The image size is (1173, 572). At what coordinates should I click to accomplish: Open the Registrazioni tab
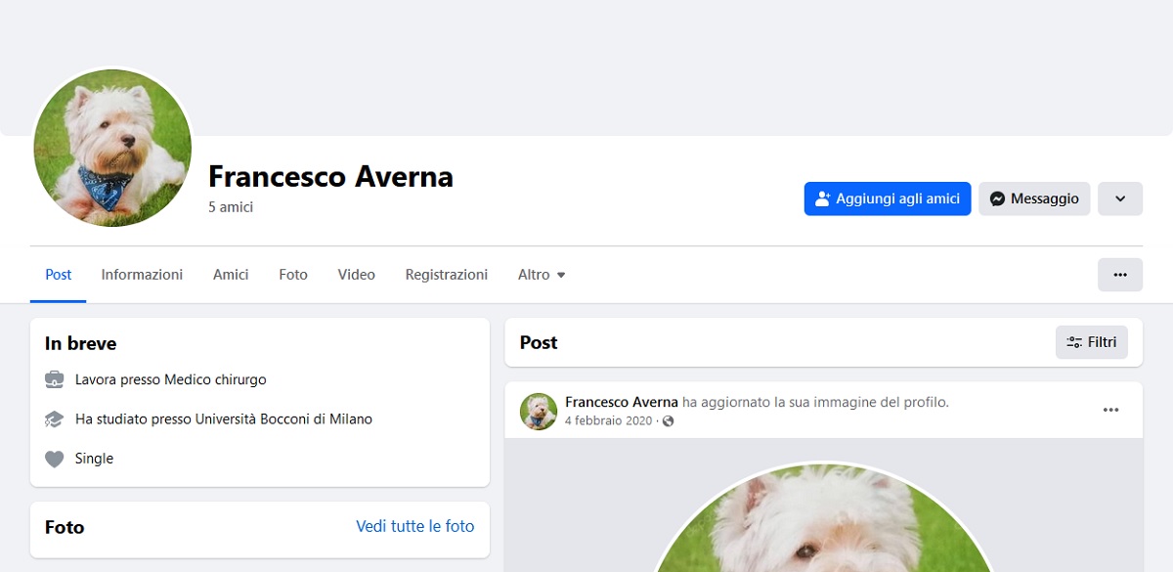pyautogui.click(x=446, y=275)
